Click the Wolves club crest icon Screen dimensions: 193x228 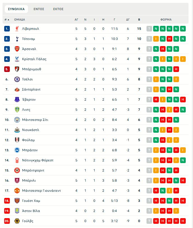[x=17, y=221]
